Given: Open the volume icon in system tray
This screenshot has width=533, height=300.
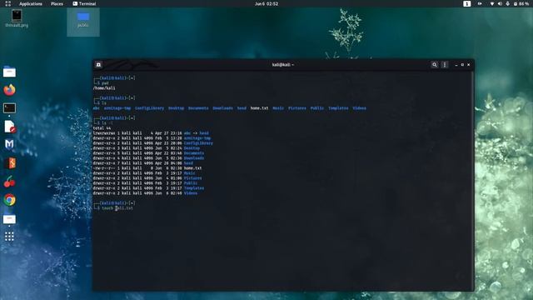Looking at the screenshot, I should [500, 3].
